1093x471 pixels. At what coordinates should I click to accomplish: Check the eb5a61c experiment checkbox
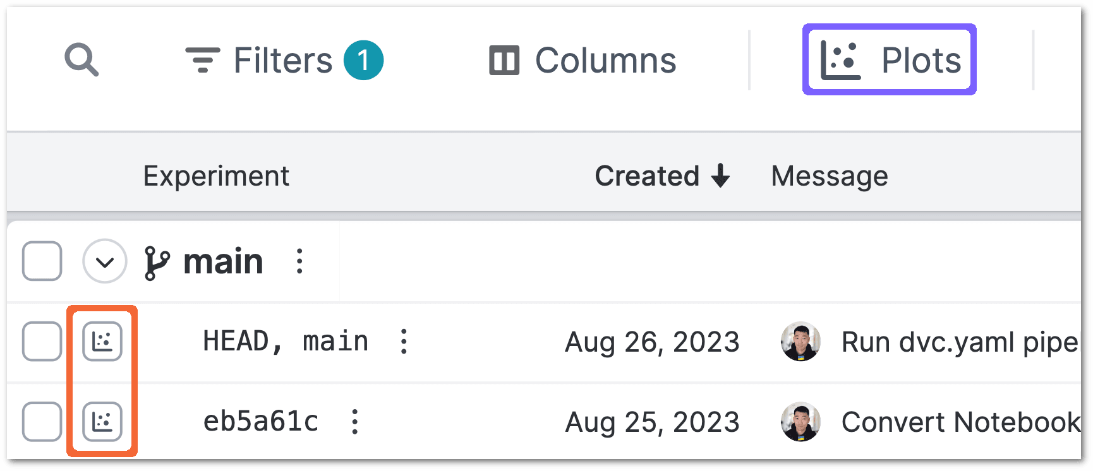42,421
